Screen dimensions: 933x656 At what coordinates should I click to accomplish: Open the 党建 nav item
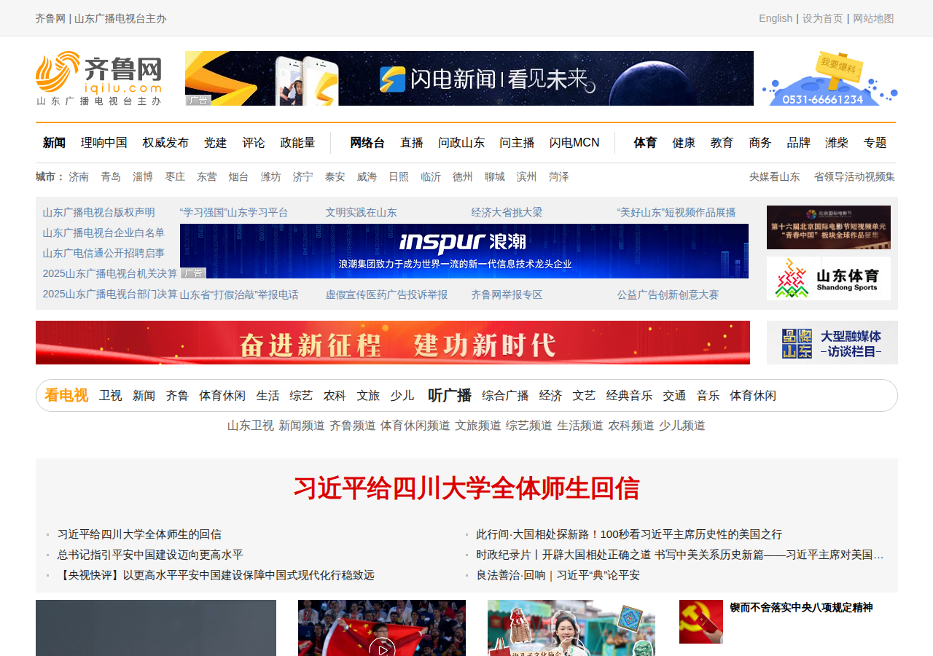point(216,143)
